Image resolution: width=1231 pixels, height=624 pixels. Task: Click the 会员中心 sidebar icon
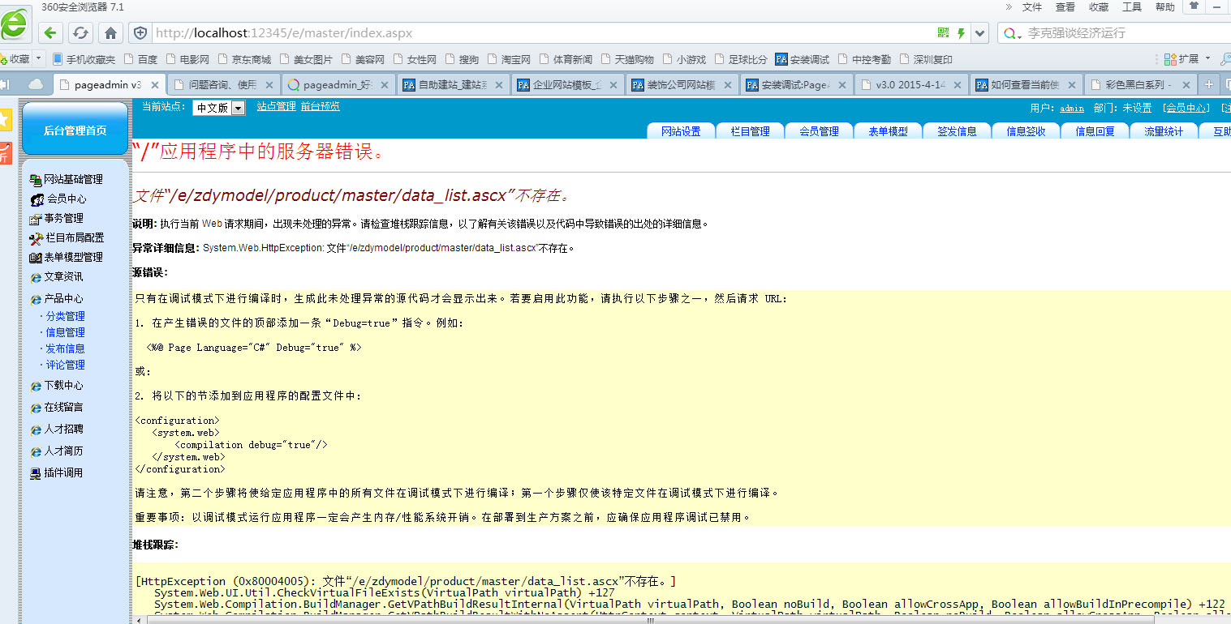pyautogui.click(x=37, y=199)
